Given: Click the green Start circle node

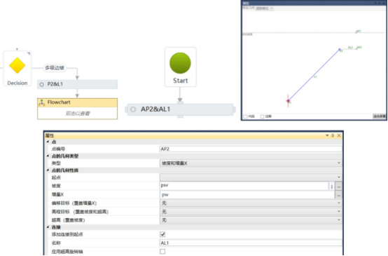Looking at the screenshot, I should [180, 63].
